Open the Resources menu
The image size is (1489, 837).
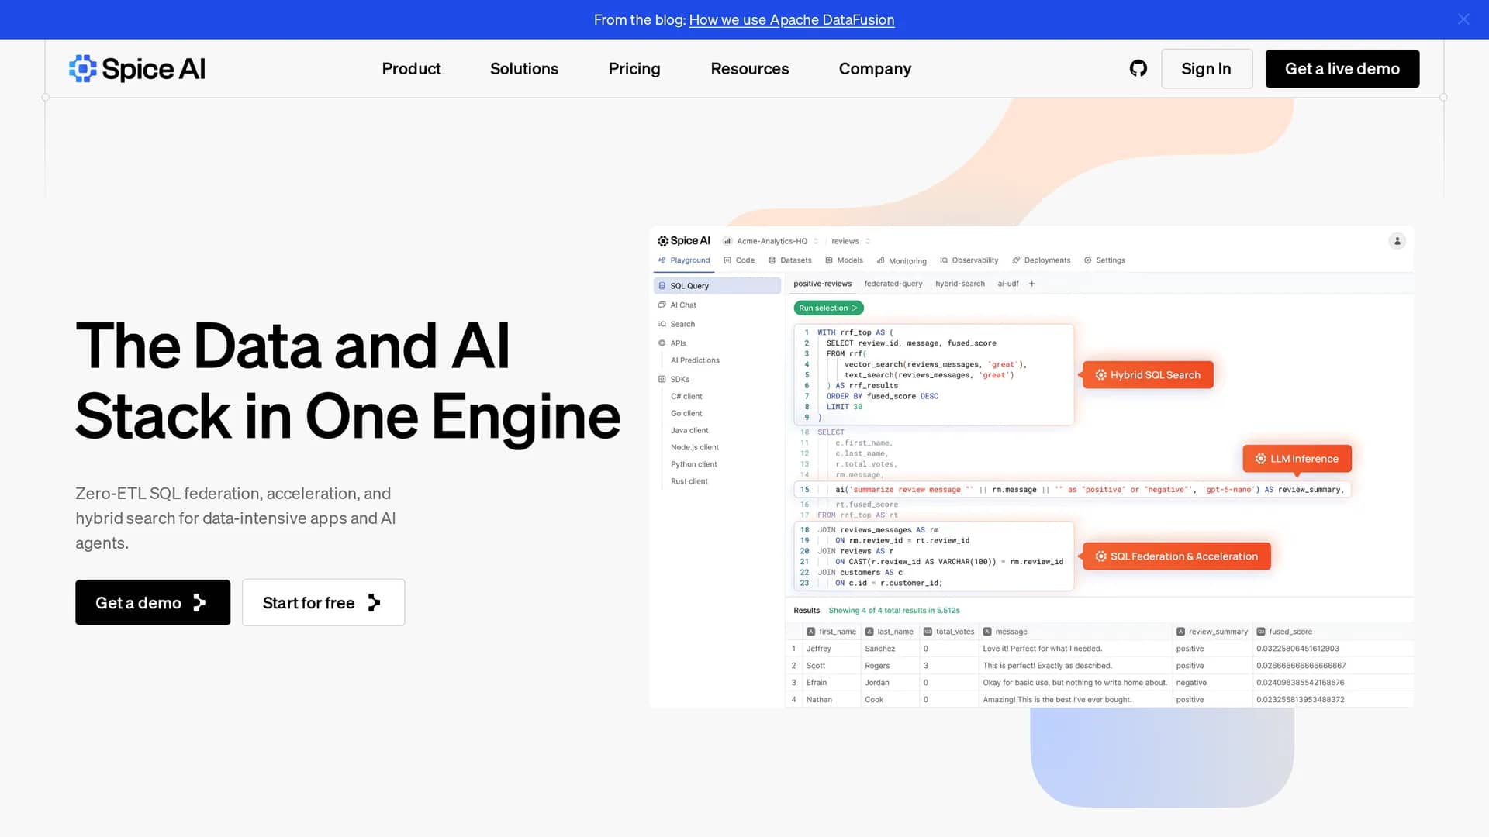[x=750, y=68]
